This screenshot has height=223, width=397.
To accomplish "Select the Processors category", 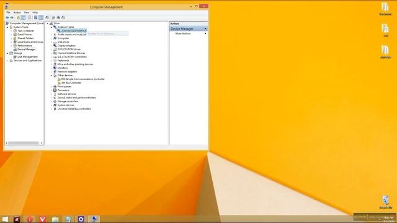I will pos(63,90).
